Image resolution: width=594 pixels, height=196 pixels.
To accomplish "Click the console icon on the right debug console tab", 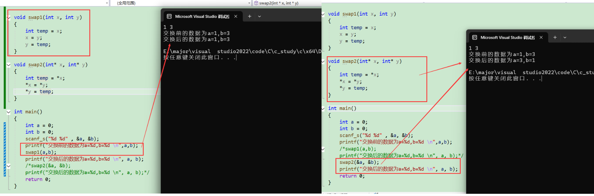I will (x=474, y=38).
